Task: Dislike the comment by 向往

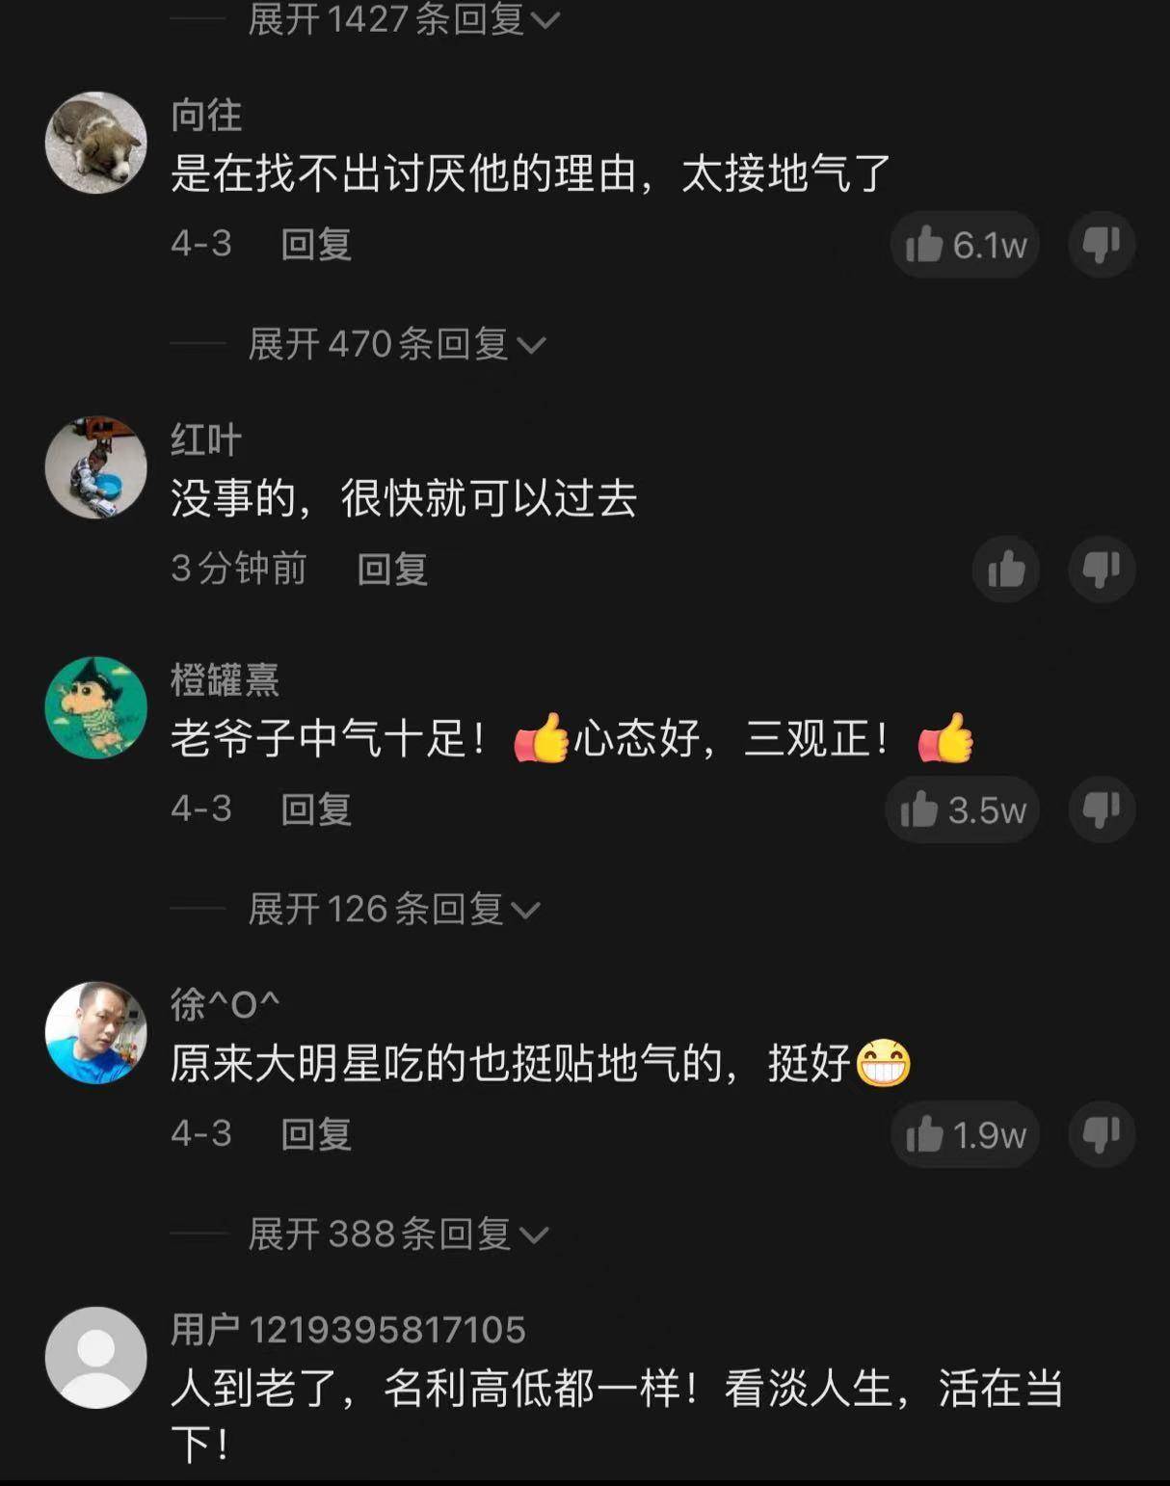Action: coord(1102,245)
